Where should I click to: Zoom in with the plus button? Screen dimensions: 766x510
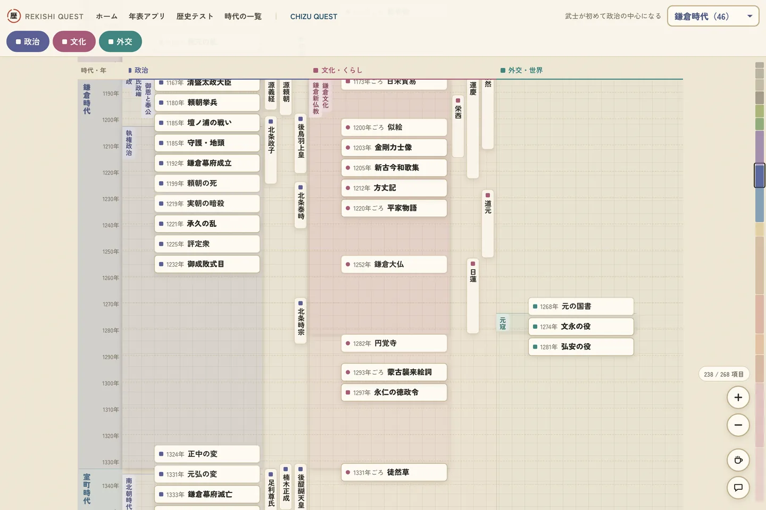pos(738,397)
